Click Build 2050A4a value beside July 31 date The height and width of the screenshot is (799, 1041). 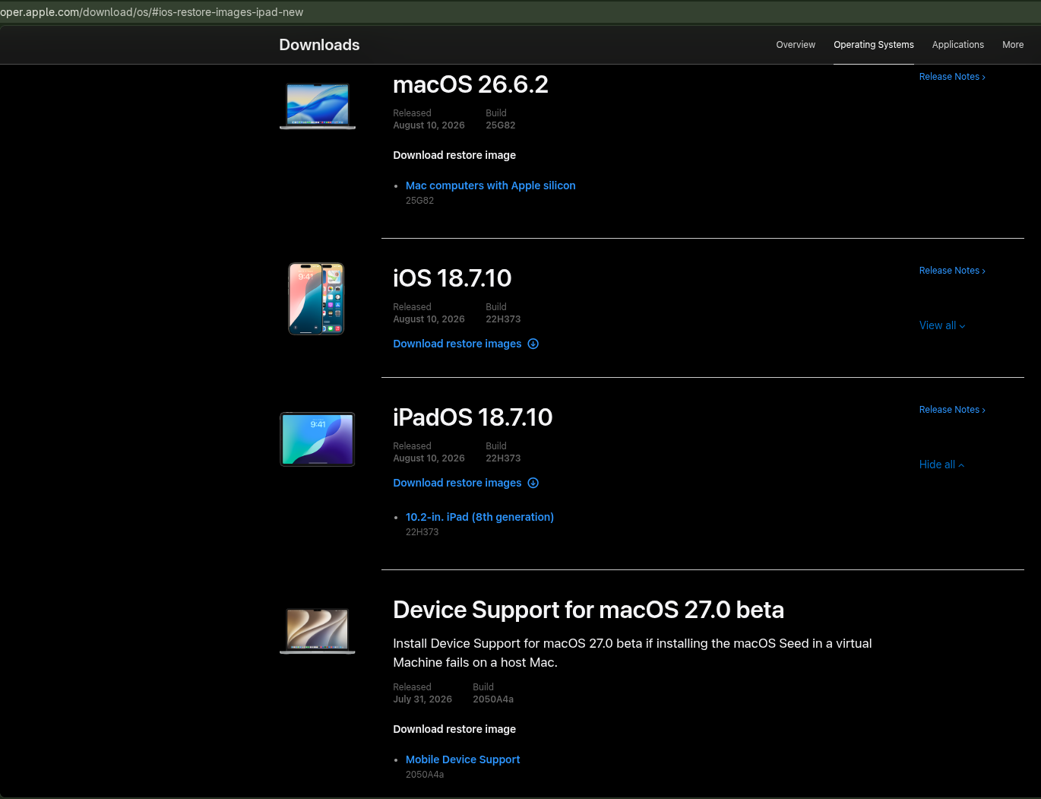tap(493, 699)
